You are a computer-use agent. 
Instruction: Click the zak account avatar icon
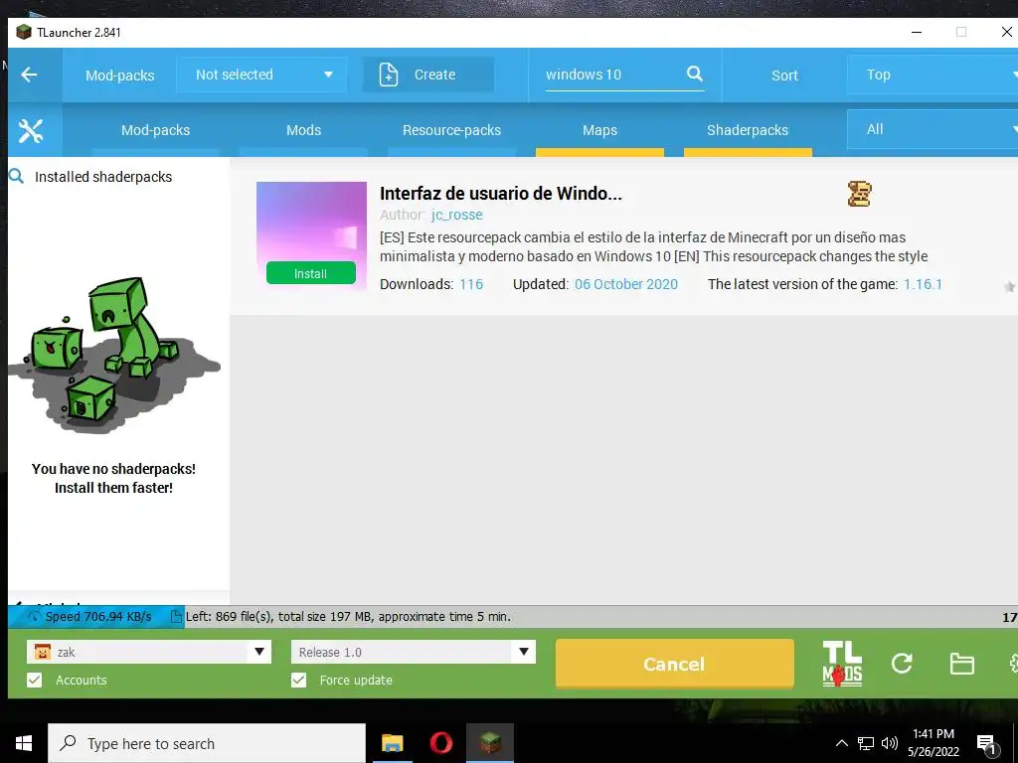[42, 652]
